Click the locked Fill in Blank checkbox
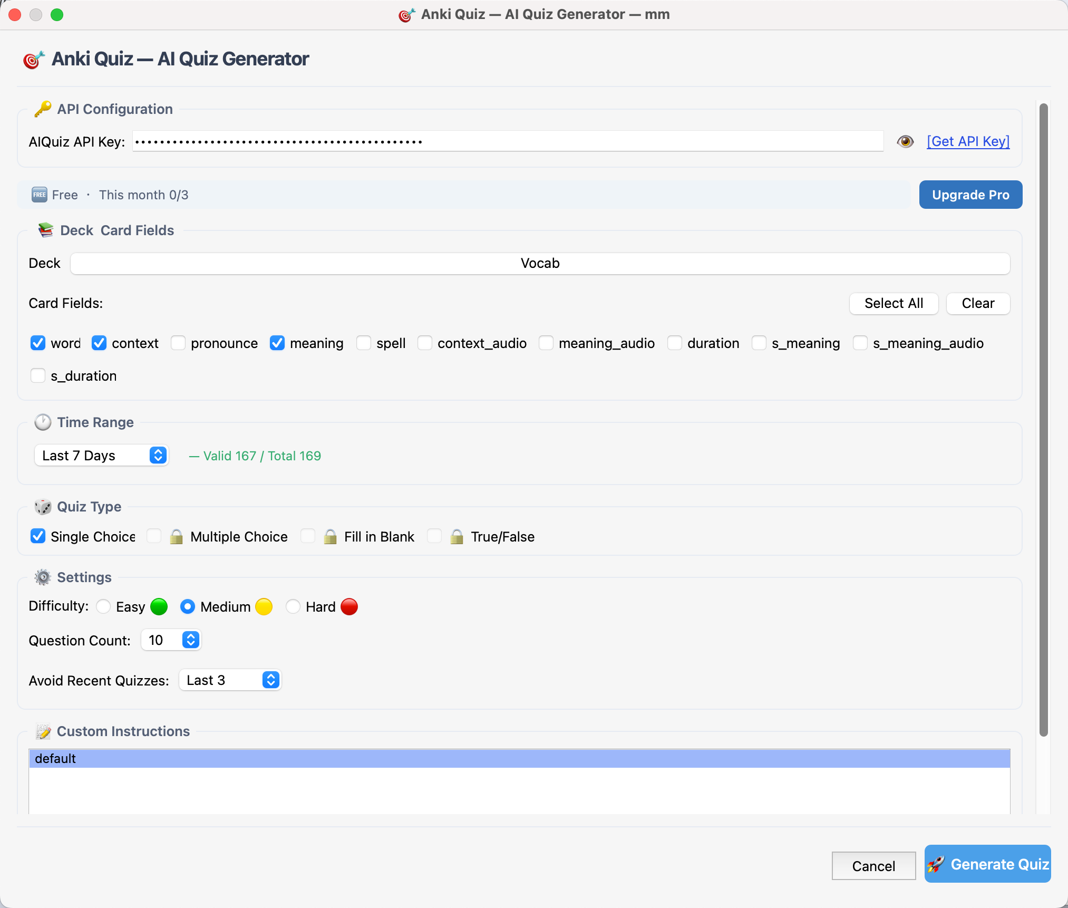 (308, 536)
